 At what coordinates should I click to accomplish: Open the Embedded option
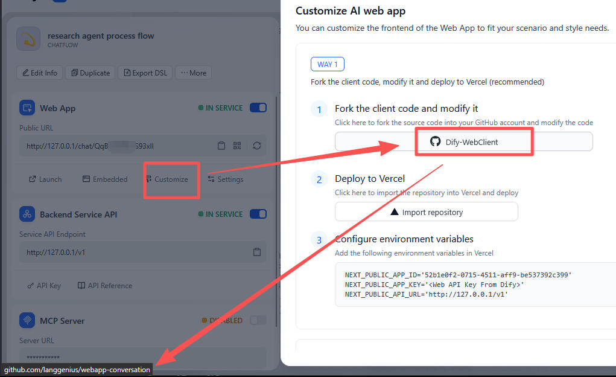105,179
